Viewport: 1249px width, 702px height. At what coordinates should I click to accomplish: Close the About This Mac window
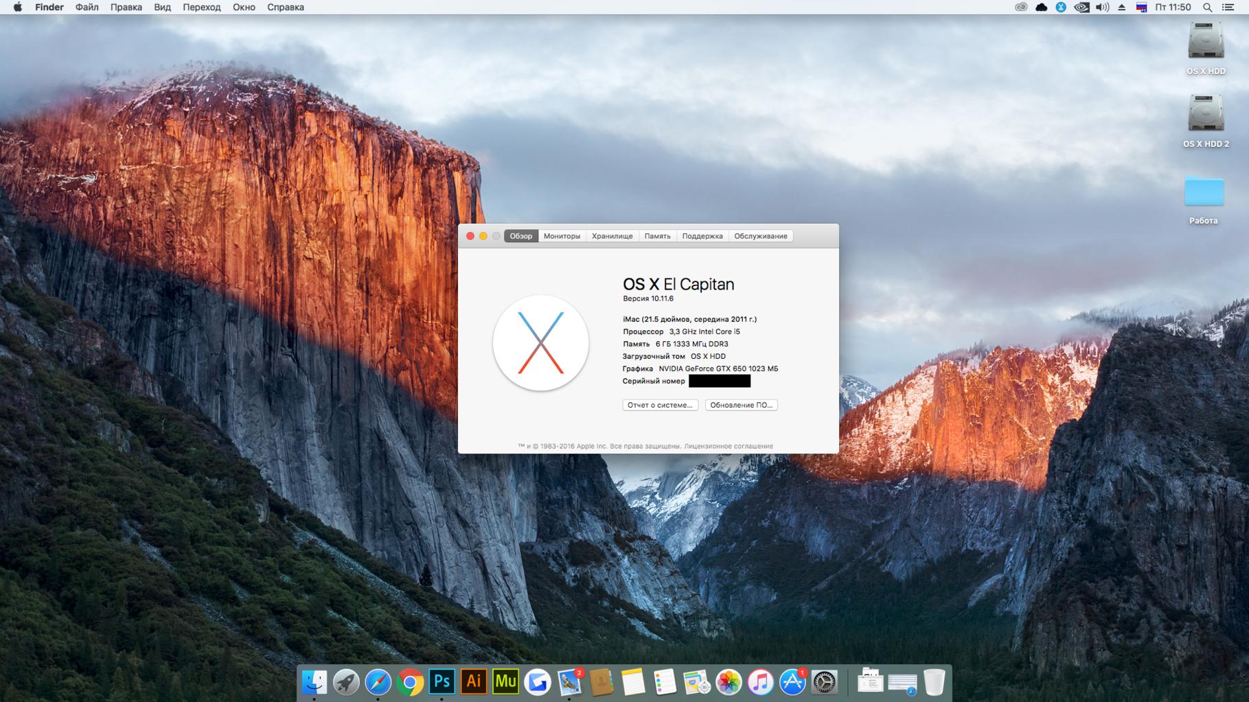point(470,236)
